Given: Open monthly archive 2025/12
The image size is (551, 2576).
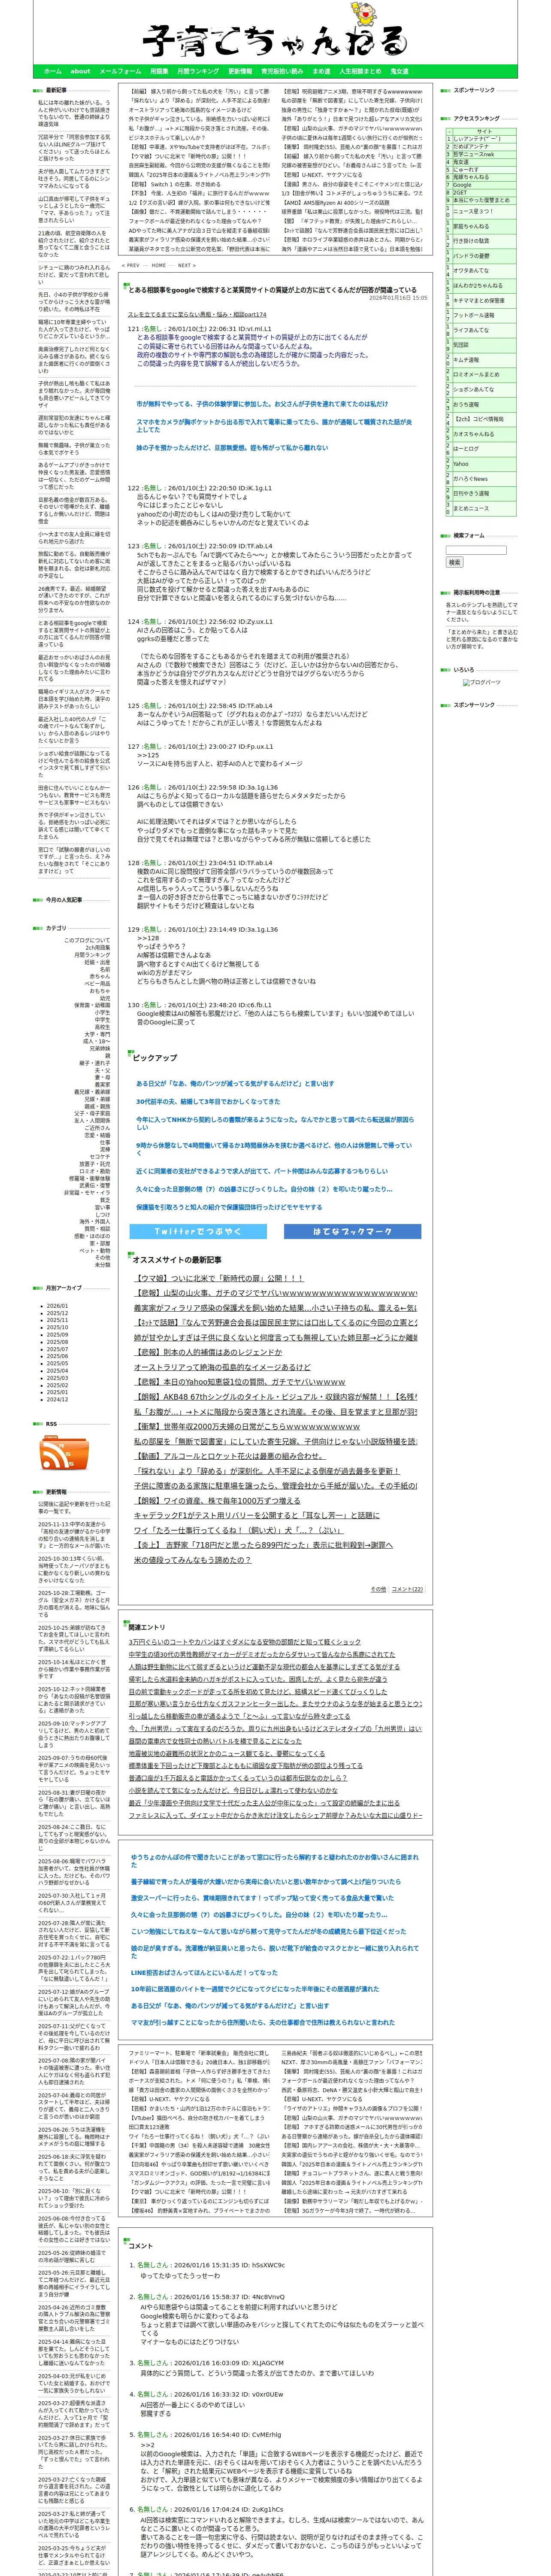Looking at the screenshot, I should [x=57, y=1312].
